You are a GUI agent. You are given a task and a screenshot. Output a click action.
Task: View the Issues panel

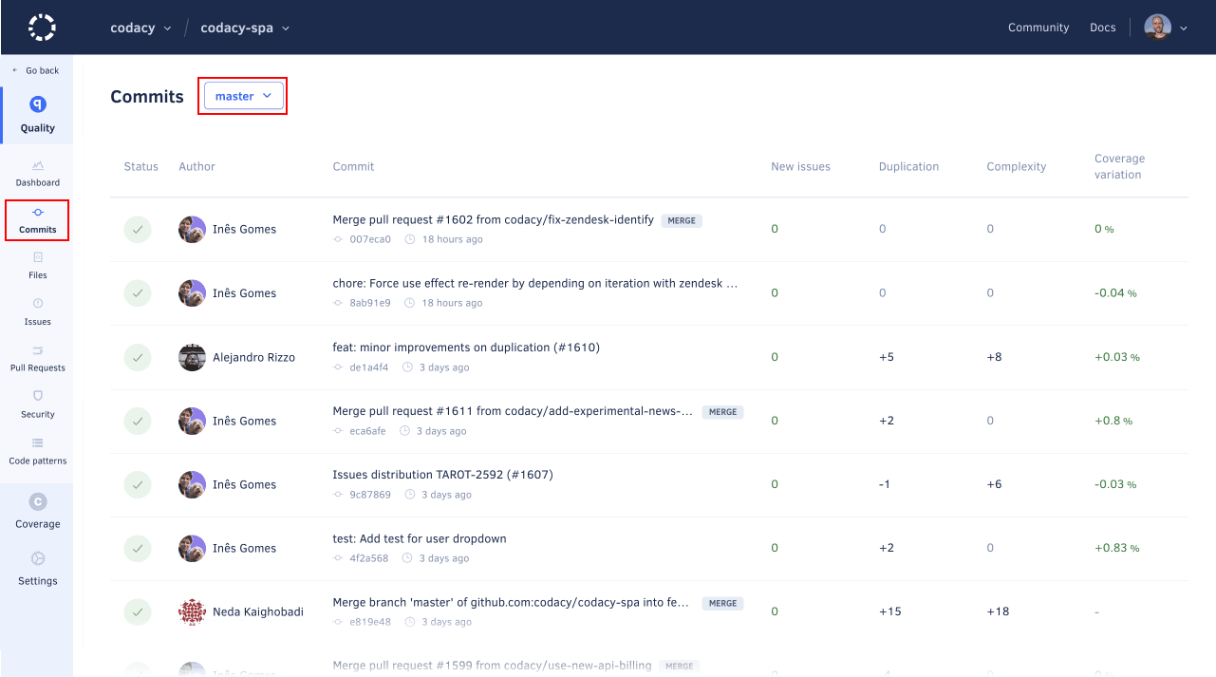pos(37,312)
